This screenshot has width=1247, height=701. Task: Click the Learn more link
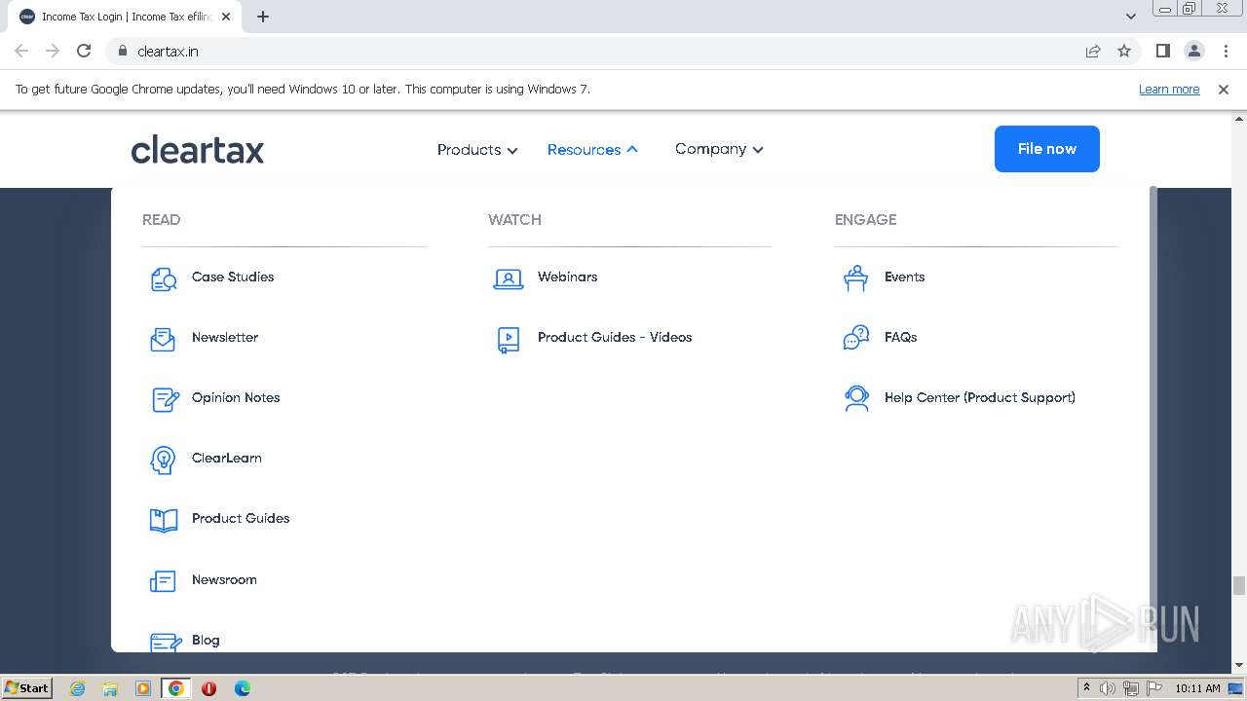tap(1169, 89)
